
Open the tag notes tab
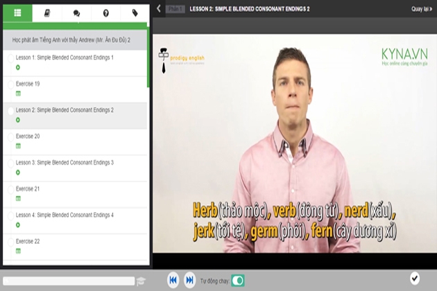[135, 12]
